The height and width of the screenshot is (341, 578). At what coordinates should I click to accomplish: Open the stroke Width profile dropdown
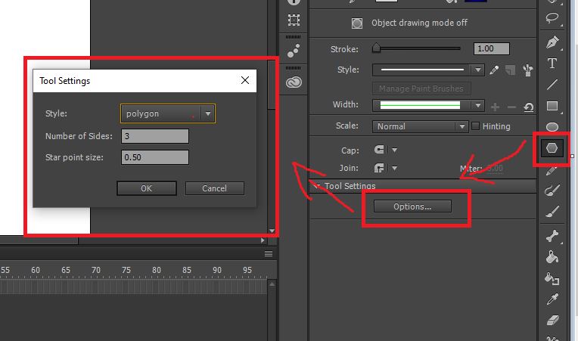428,106
